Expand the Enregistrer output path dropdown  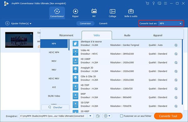point(91,116)
